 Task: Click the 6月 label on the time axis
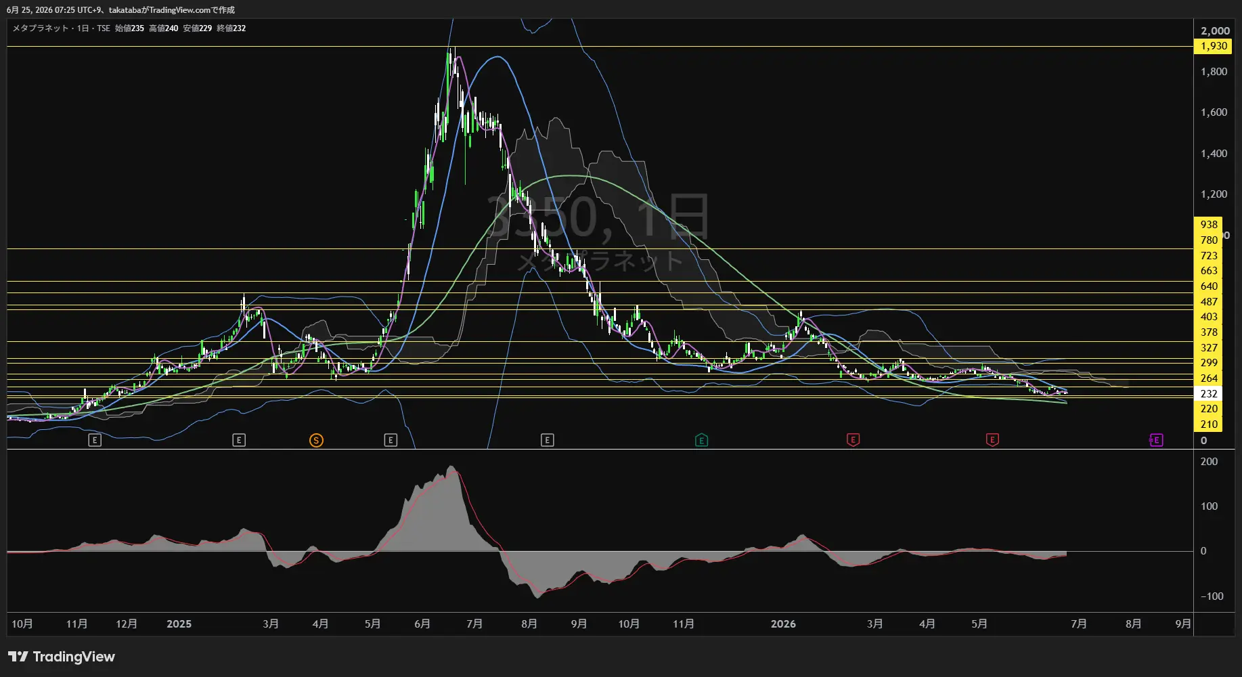422,624
